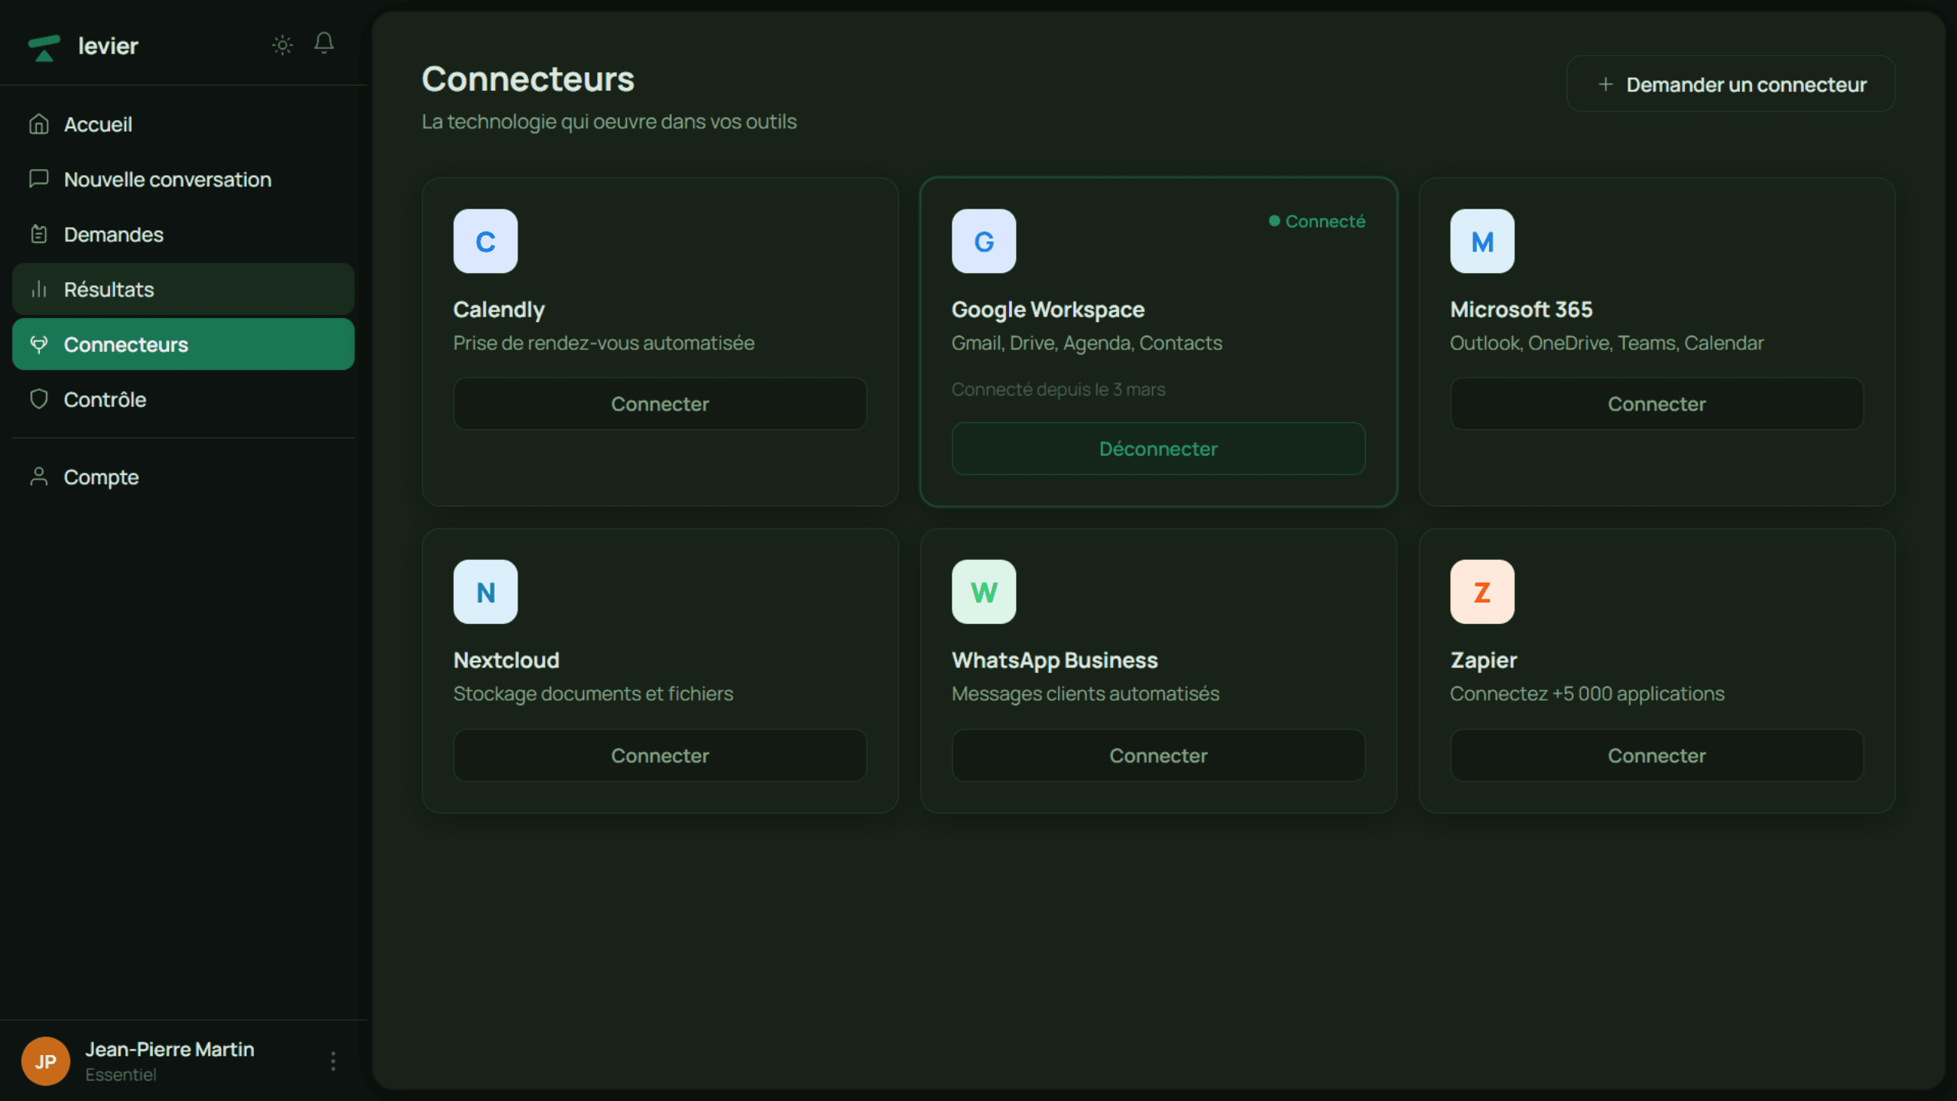Connect the Zapier connector
1957x1101 pixels.
1657,755
